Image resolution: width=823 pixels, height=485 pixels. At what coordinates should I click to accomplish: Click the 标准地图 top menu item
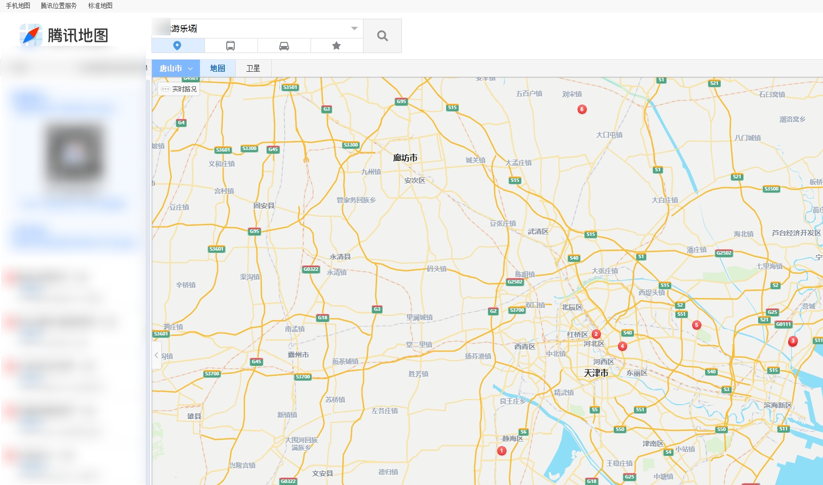[x=100, y=6]
